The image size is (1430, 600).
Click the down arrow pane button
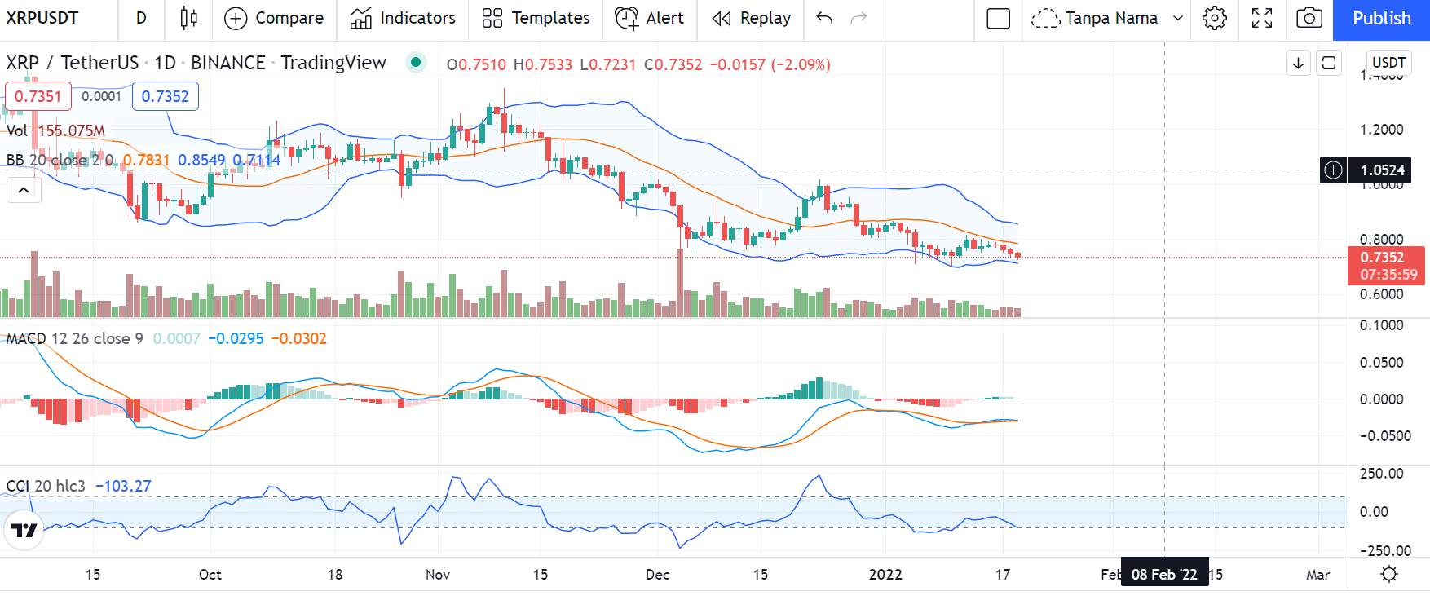tap(1298, 63)
